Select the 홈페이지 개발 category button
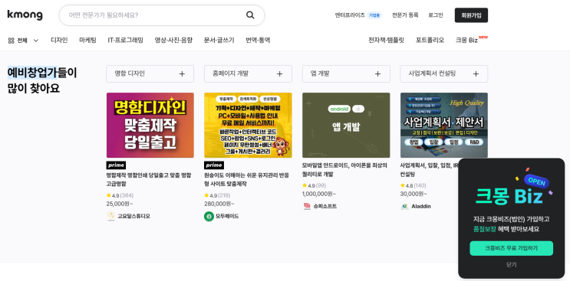Screen dimensions: 570x281 coord(248,74)
